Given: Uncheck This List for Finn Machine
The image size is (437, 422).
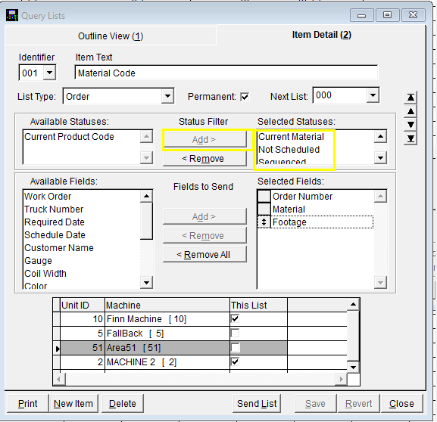Looking at the screenshot, I should (x=235, y=318).
